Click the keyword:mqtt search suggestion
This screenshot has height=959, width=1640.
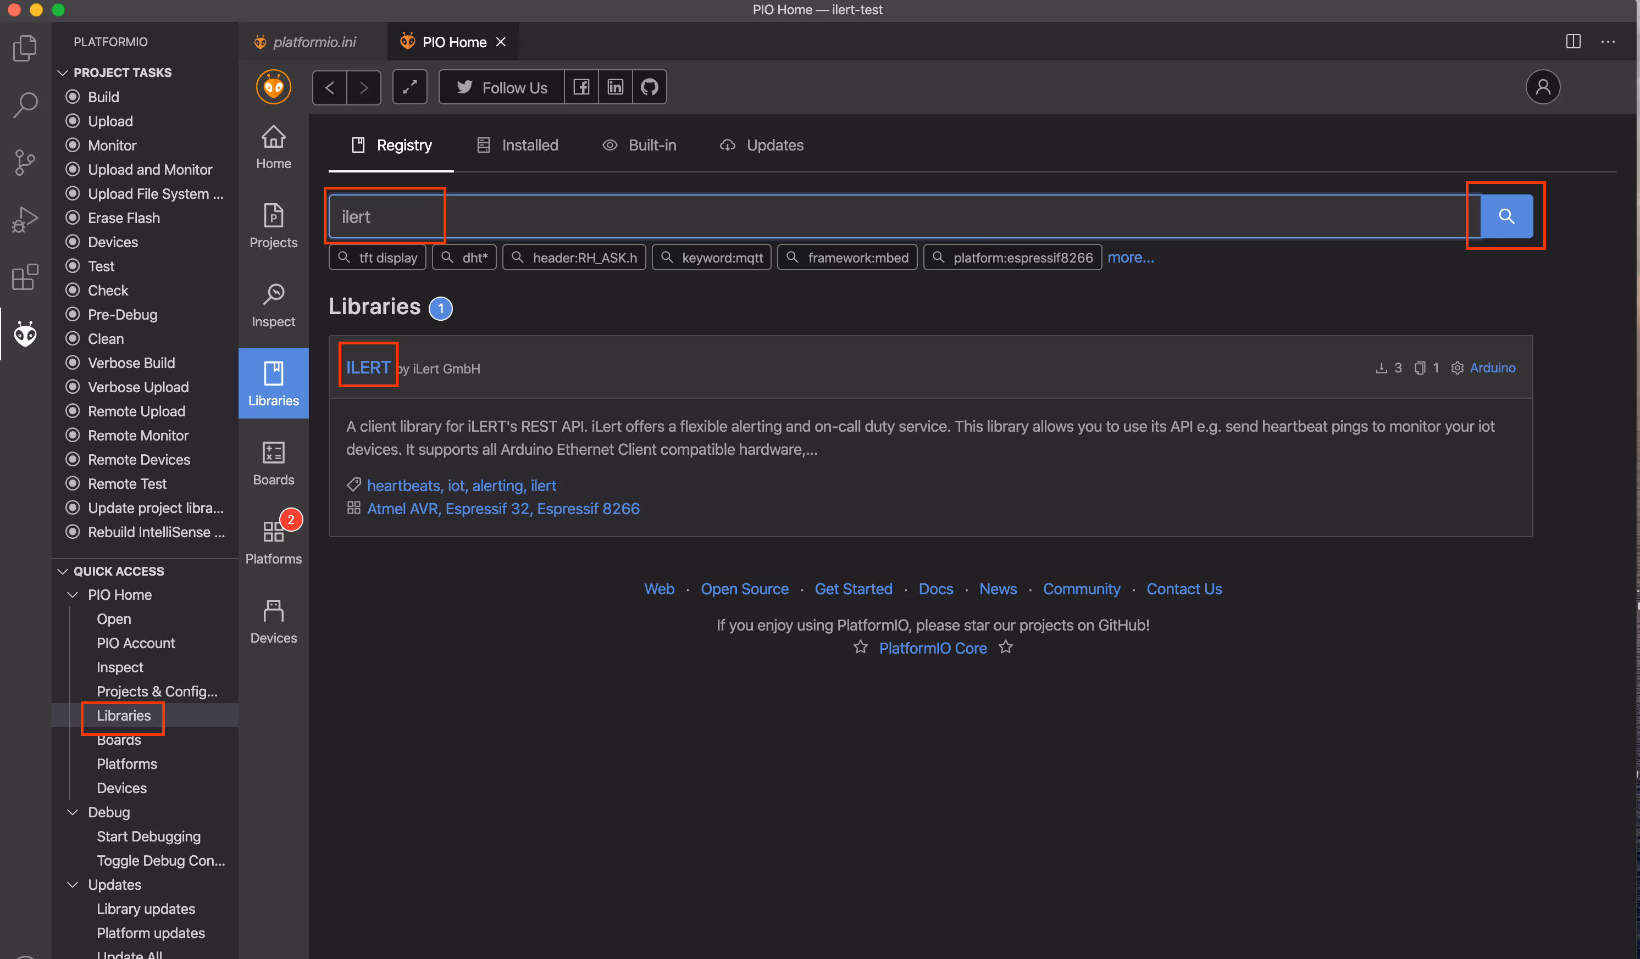(x=711, y=258)
